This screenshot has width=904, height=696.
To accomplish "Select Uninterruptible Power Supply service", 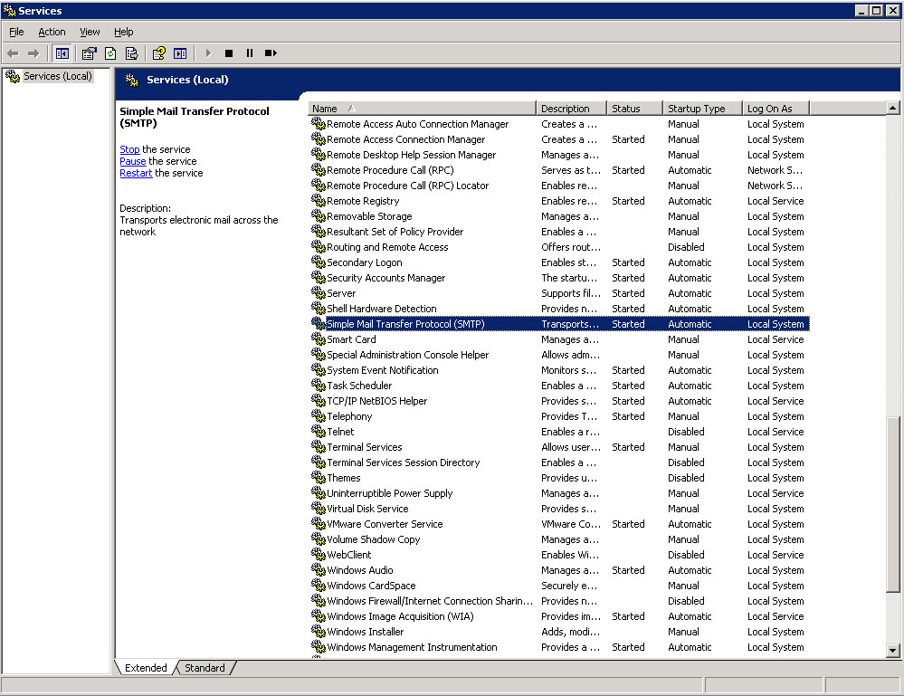I will pos(389,493).
